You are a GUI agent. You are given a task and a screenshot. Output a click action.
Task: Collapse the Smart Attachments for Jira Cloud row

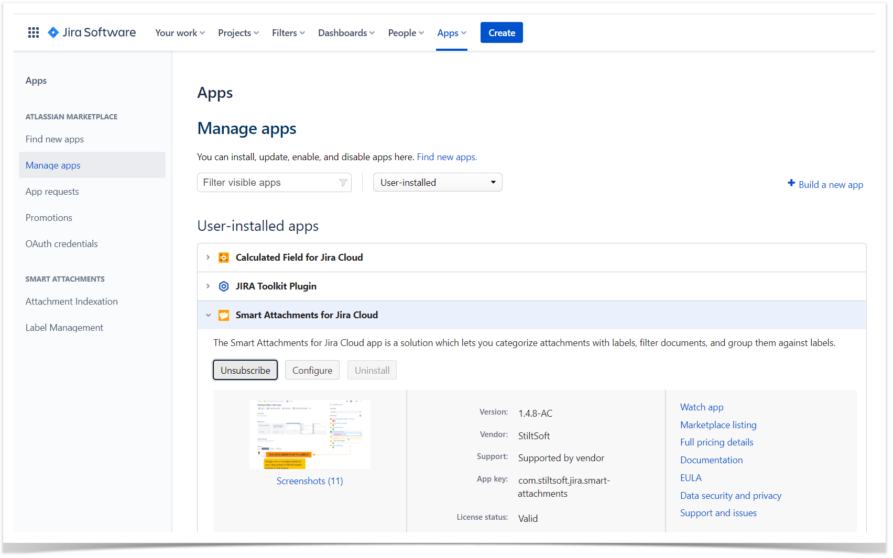pyautogui.click(x=208, y=315)
